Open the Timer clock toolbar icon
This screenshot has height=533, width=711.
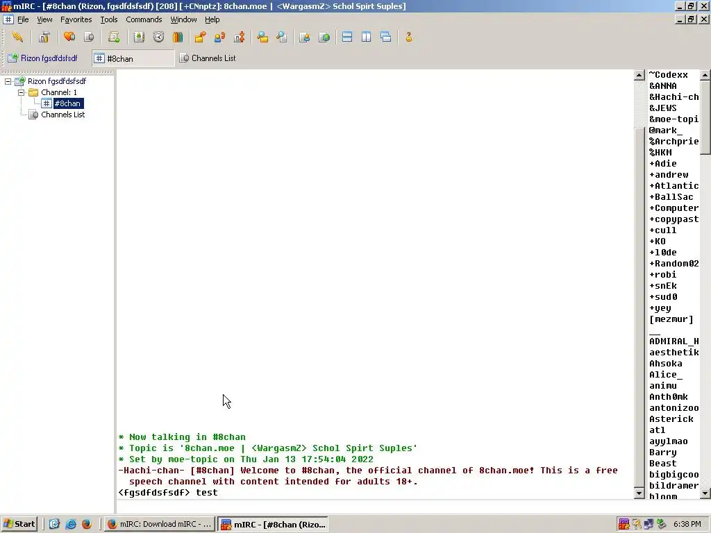158,37
